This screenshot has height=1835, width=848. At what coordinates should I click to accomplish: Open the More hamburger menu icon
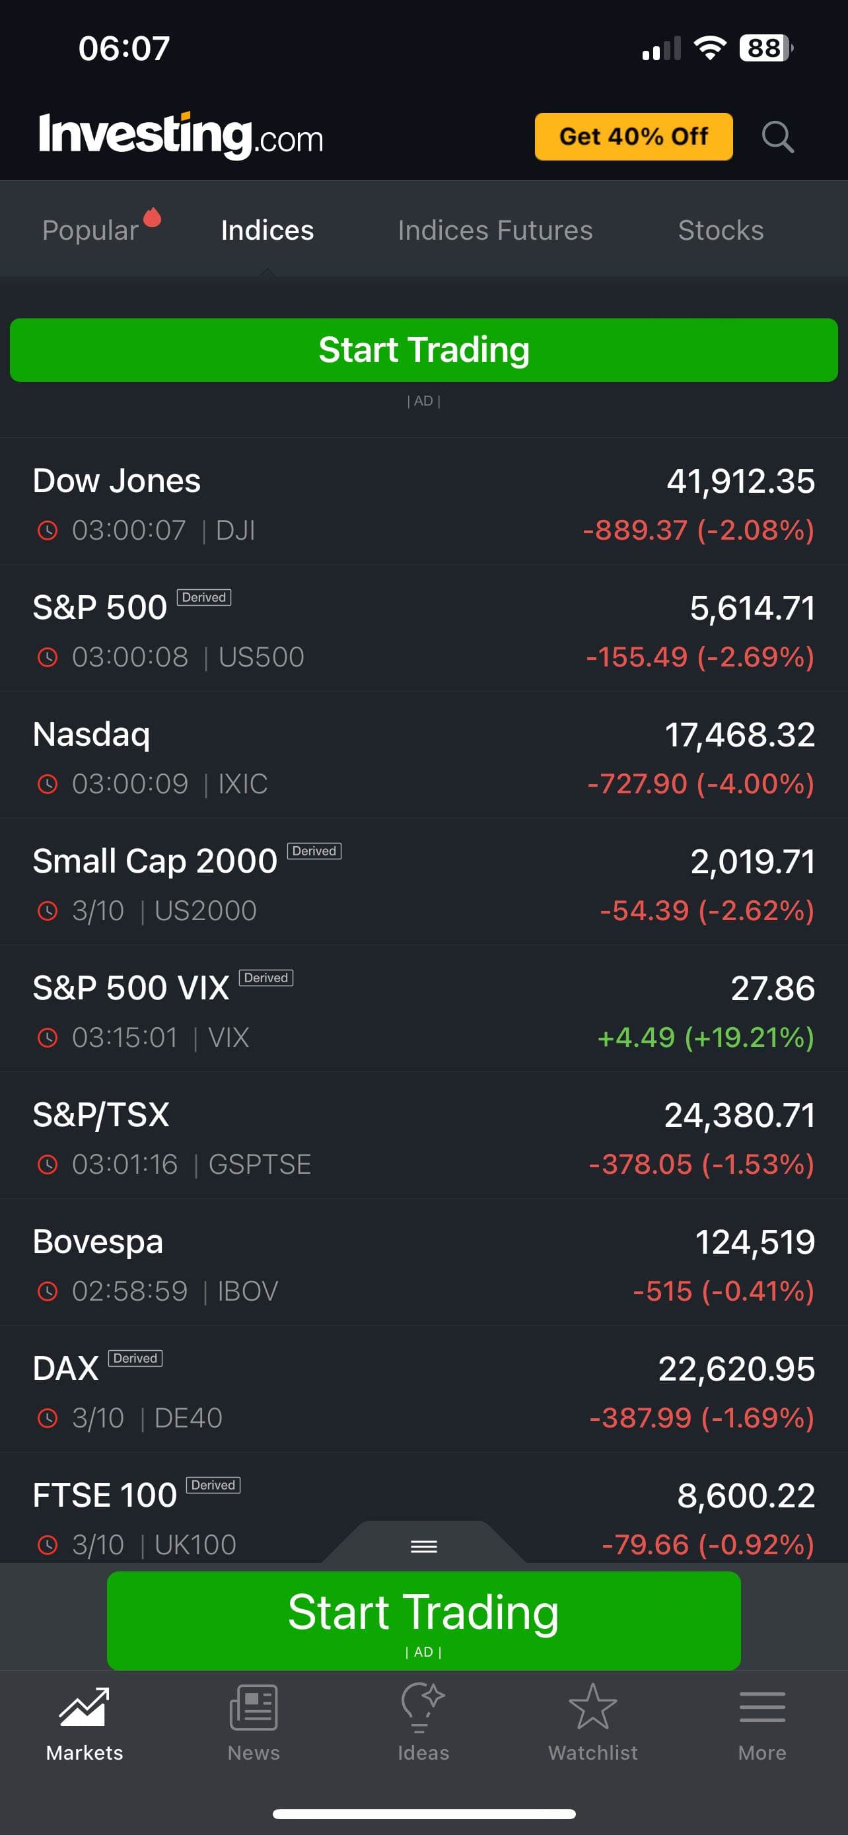762,1707
